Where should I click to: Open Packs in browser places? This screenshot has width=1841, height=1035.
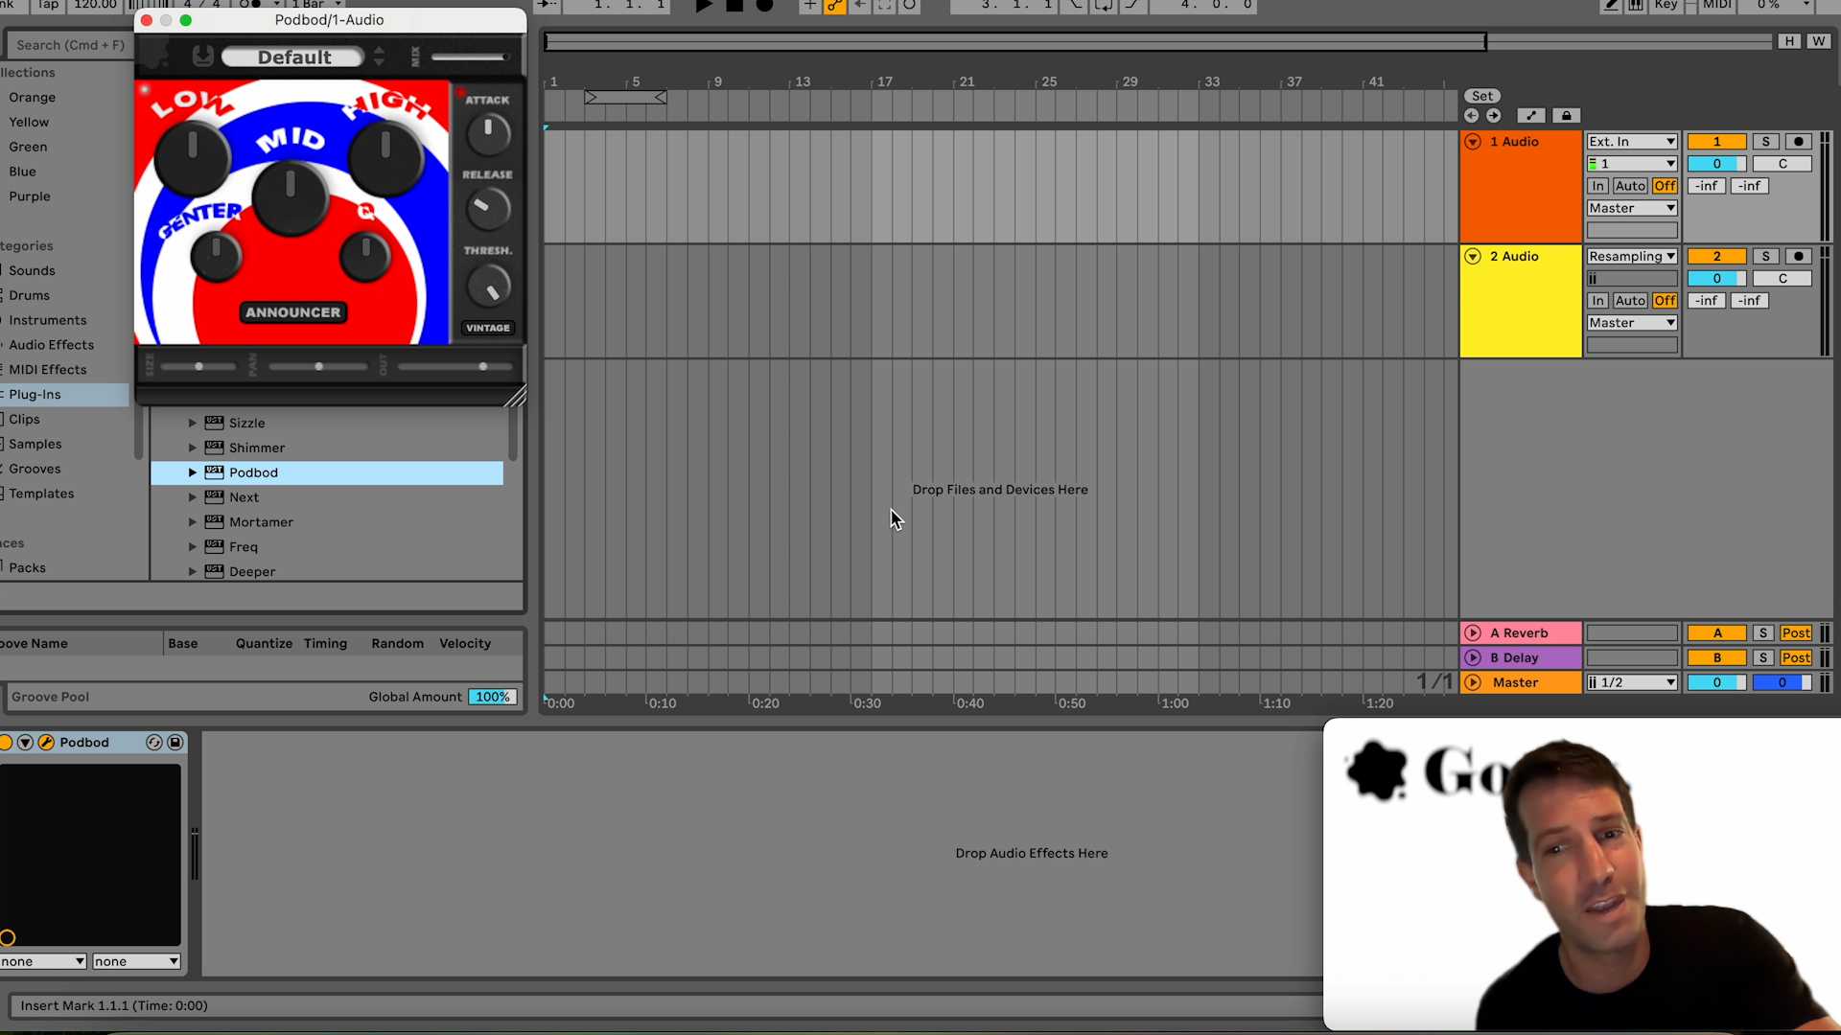coord(28,568)
